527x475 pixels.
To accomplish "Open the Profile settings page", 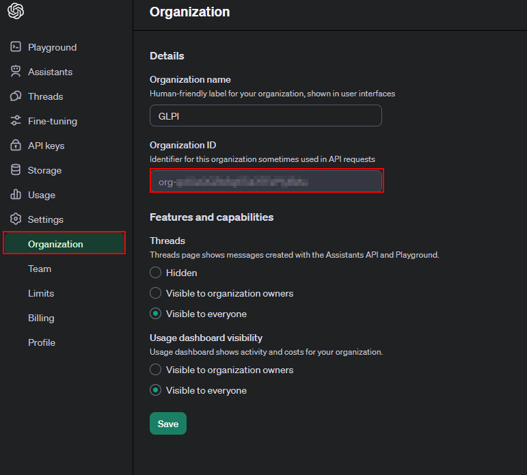I will [x=42, y=342].
